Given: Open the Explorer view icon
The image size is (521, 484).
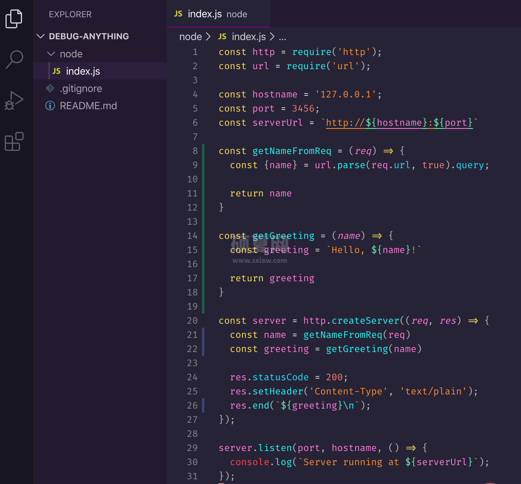Looking at the screenshot, I should (x=14, y=18).
